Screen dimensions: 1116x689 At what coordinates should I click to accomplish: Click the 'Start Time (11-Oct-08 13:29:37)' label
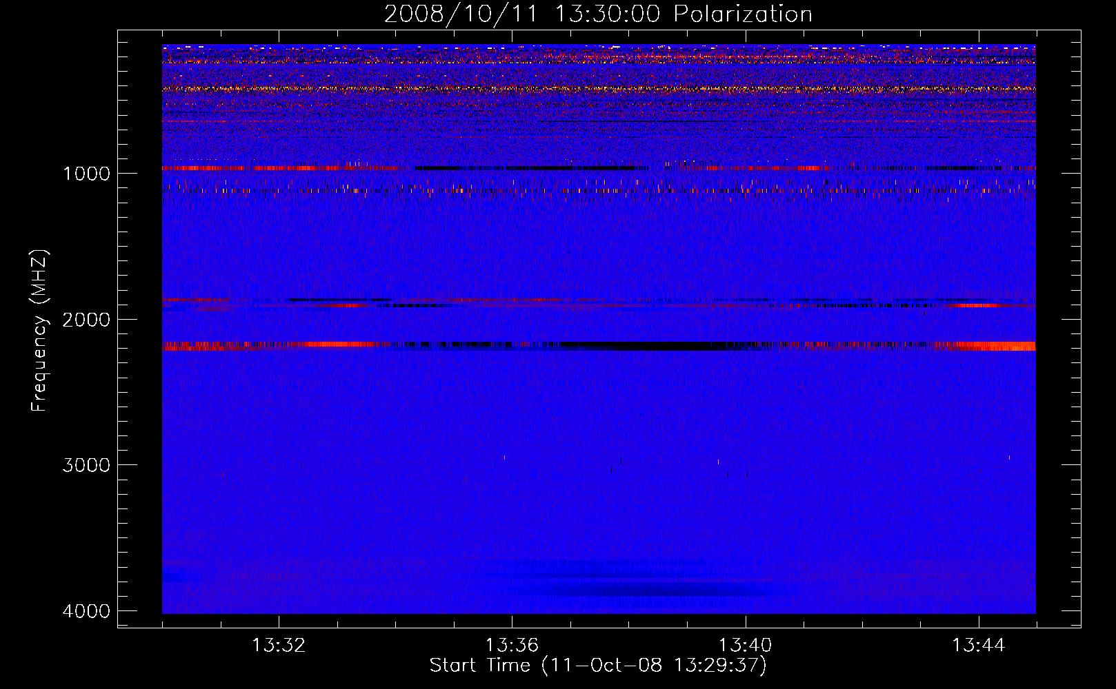click(x=598, y=665)
